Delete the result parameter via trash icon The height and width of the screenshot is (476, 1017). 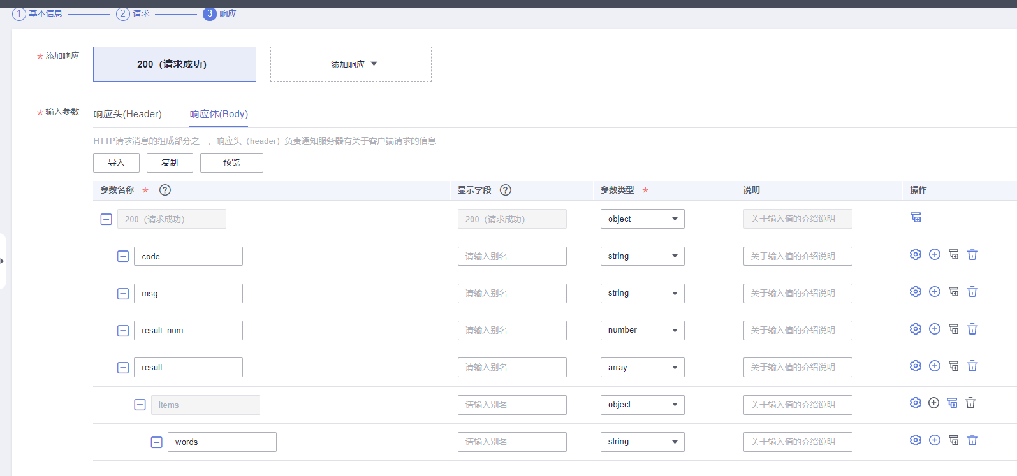click(972, 366)
